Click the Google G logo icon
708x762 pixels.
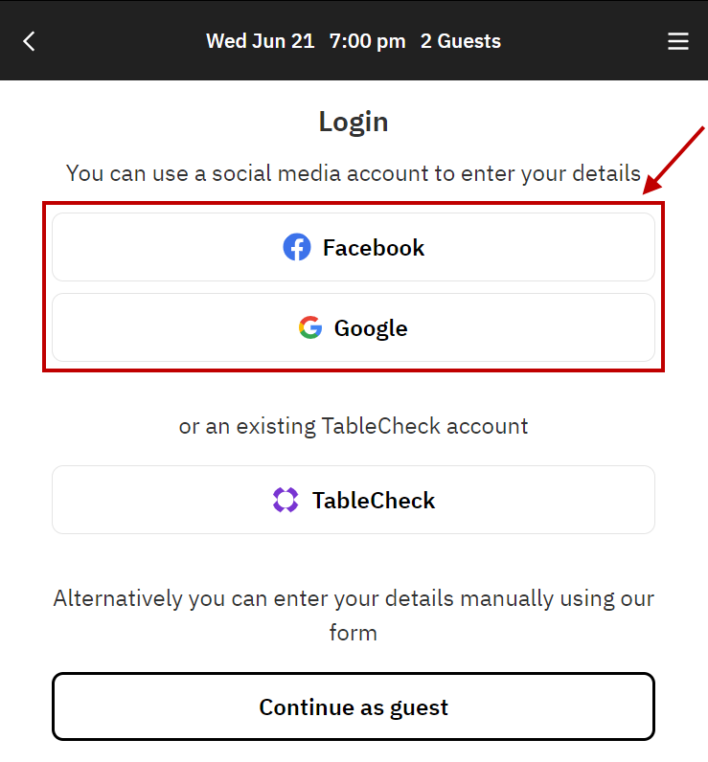[x=309, y=328]
